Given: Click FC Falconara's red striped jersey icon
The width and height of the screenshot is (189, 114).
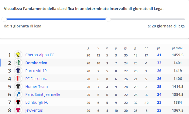Looking at the screenshot, I should 18,79.
